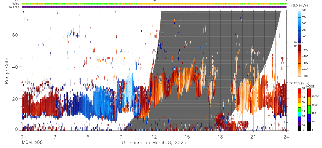Pick the red swatch in NOISE legend
This screenshot has width=322, height=148.
click(309, 93)
